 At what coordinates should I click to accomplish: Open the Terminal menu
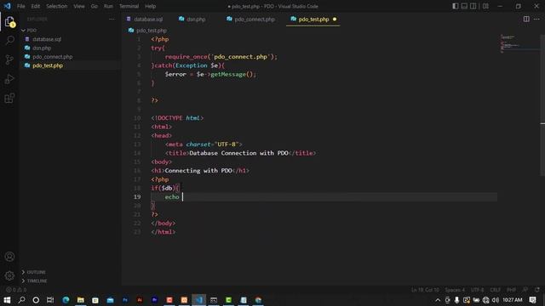[129, 6]
